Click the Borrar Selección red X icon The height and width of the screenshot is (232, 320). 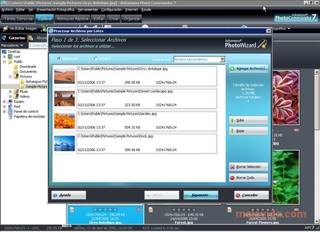point(232,167)
